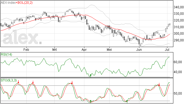186x104 pixels.
Task: Click the red sell arrow nearest STO(9,3,3) label
Action: pyautogui.click(x=18, y=82)
